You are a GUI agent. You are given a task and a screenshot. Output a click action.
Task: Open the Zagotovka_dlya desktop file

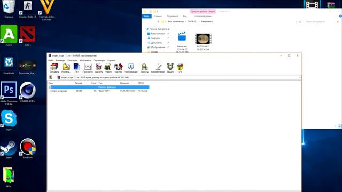point(27,68)
